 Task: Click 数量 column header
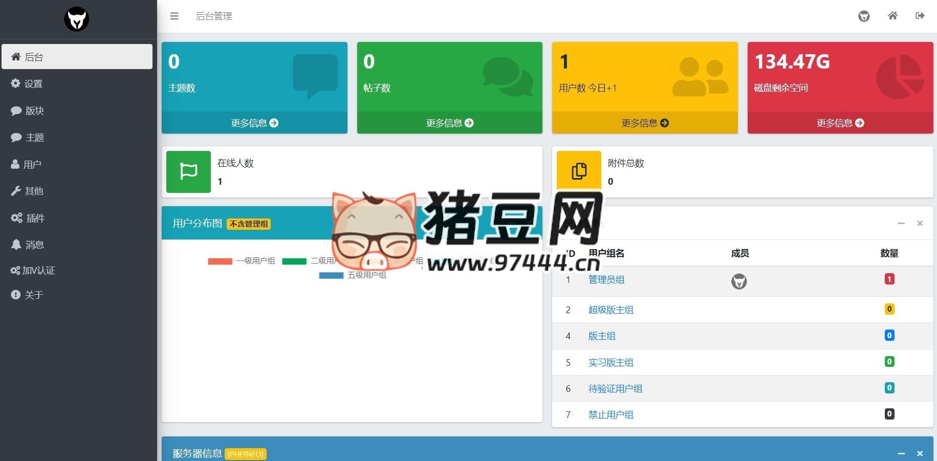[889, 253]
